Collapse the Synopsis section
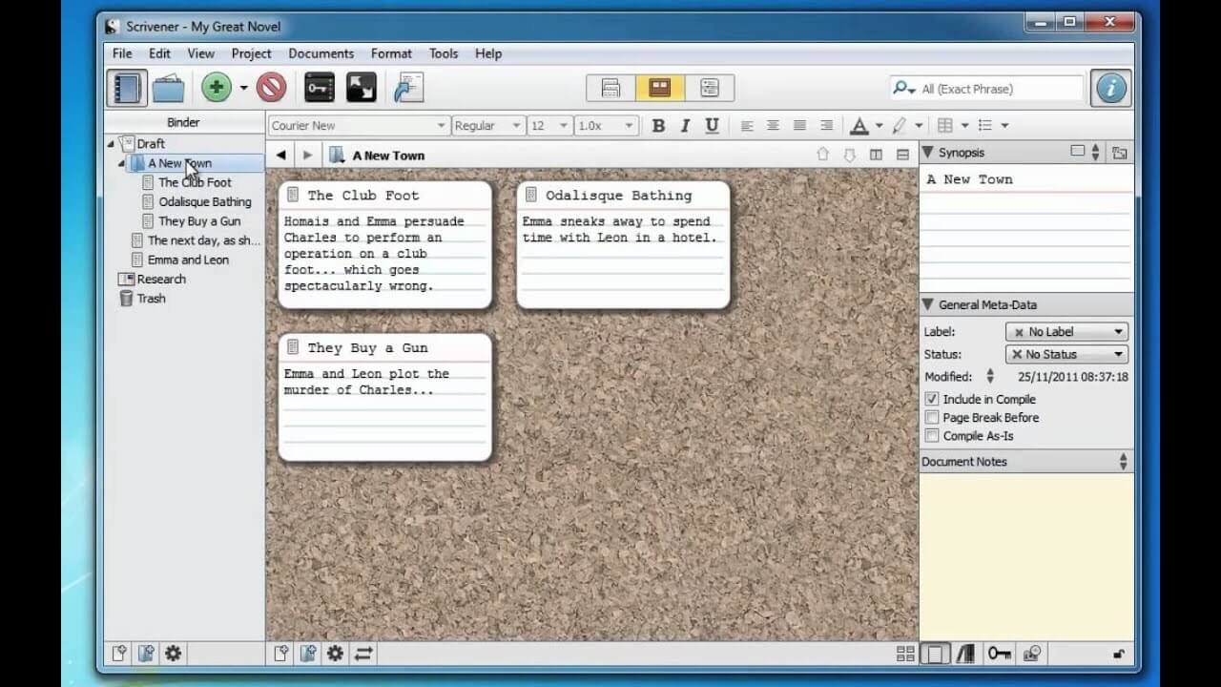Viewport: 1221px width, 687px height. (927, 153)
